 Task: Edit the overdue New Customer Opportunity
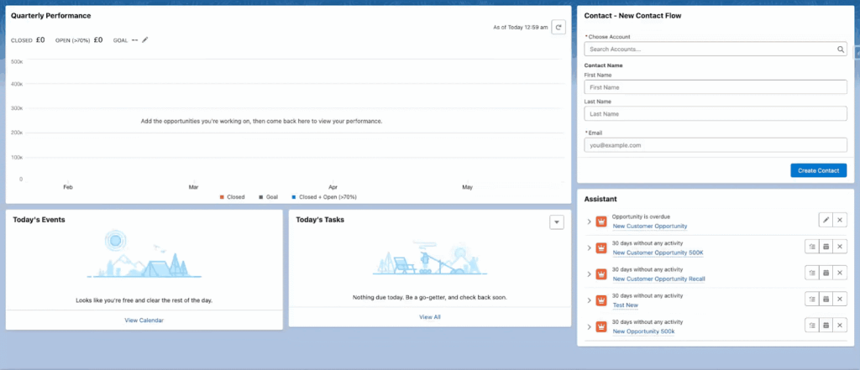coord(826,221)
